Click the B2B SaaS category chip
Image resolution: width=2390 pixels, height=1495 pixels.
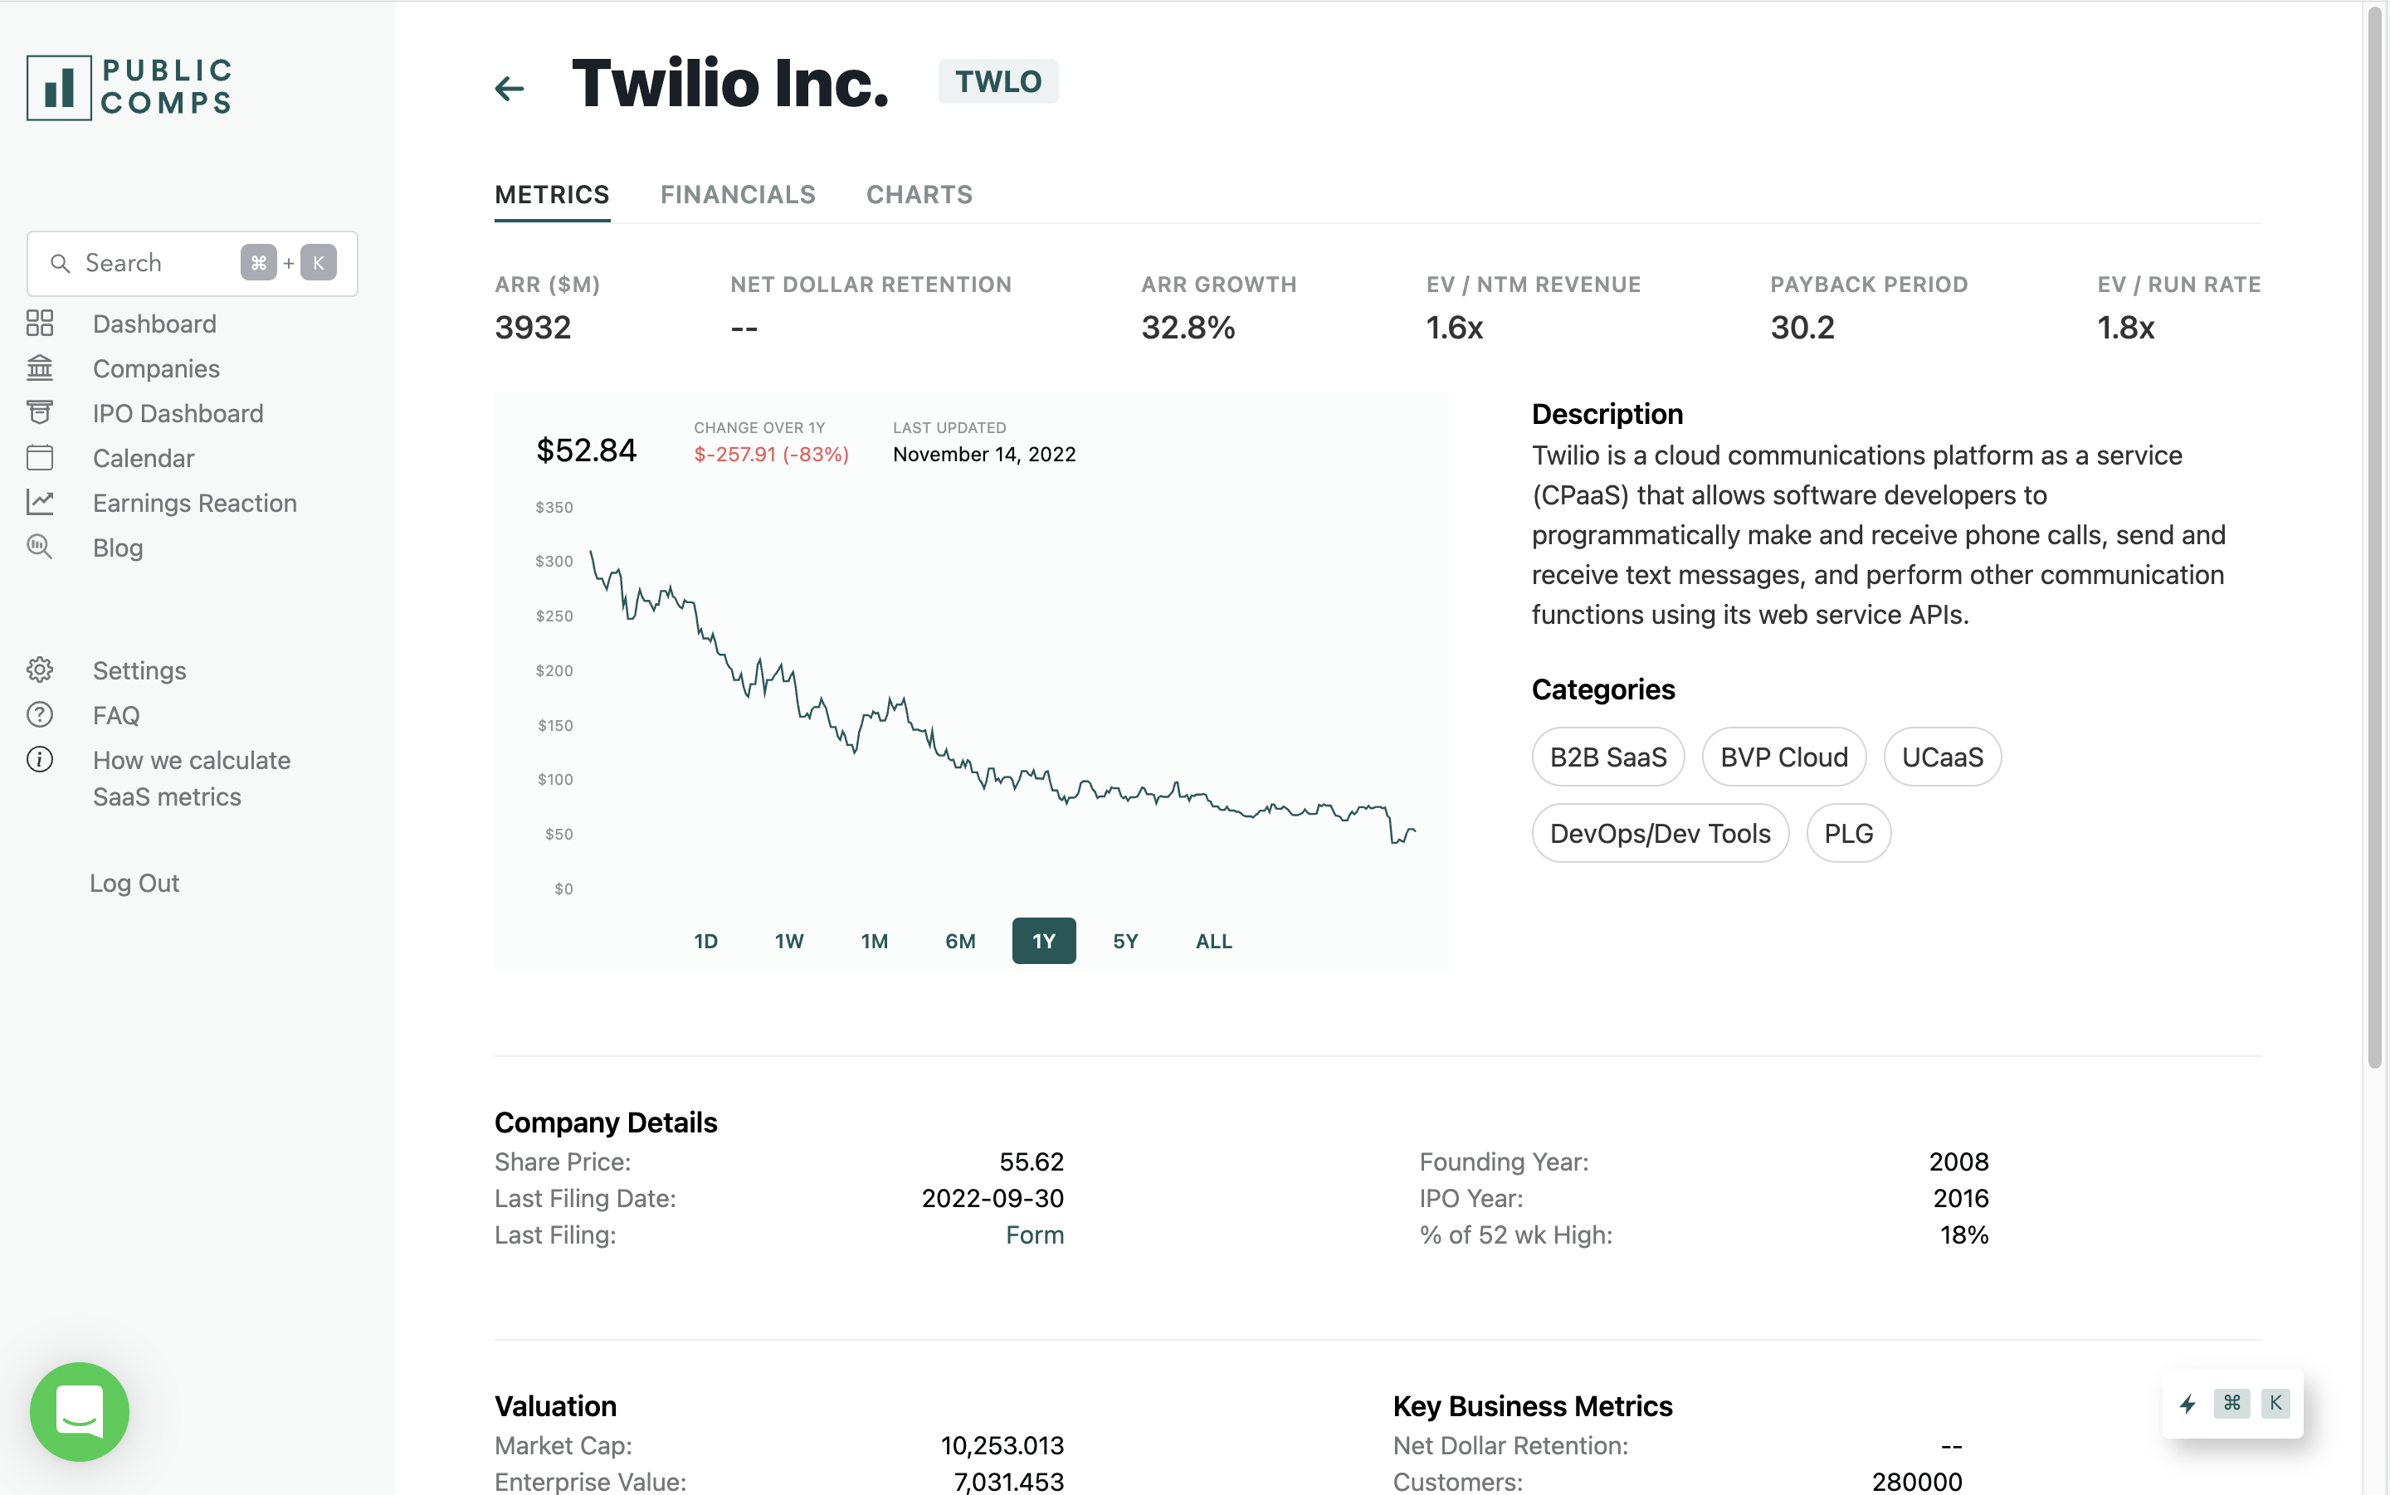[1607, 757]
